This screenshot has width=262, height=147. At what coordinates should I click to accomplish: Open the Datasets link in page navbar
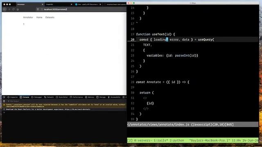click(50, 17)
